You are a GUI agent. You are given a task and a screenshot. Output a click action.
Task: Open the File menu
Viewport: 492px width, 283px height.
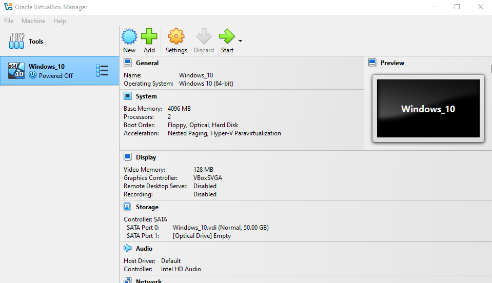tap(9, 21)
